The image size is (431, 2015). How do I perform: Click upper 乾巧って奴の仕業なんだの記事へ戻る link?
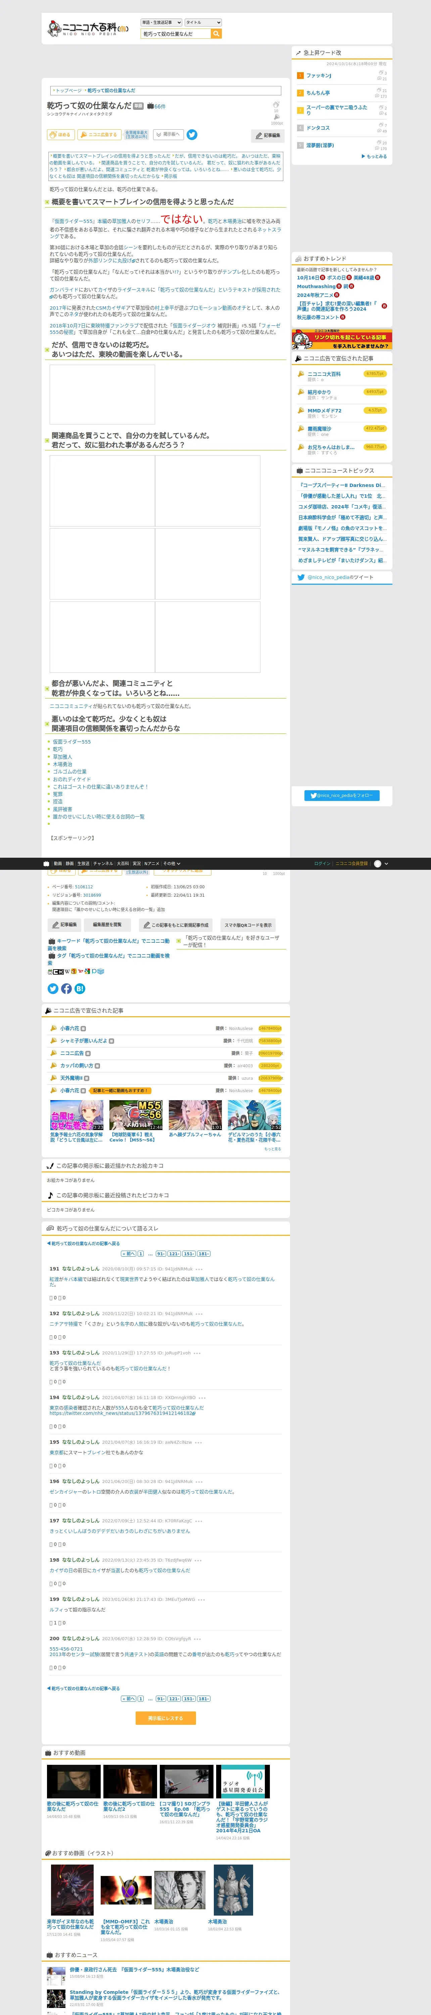(x=83, y=1243)
